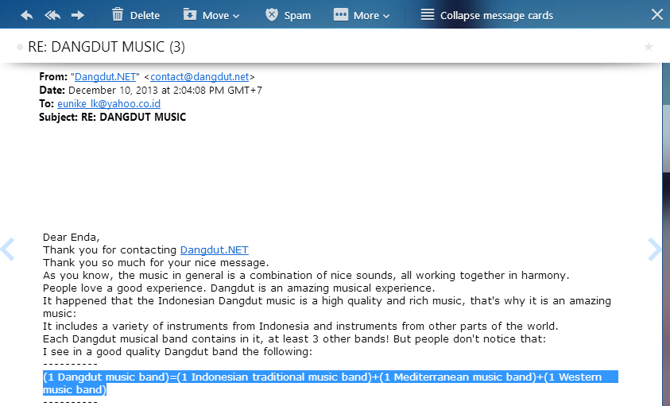Click the eunike_lk@yahoo.co.id recipient link
The image size is (670, 406).
point(109,104)
